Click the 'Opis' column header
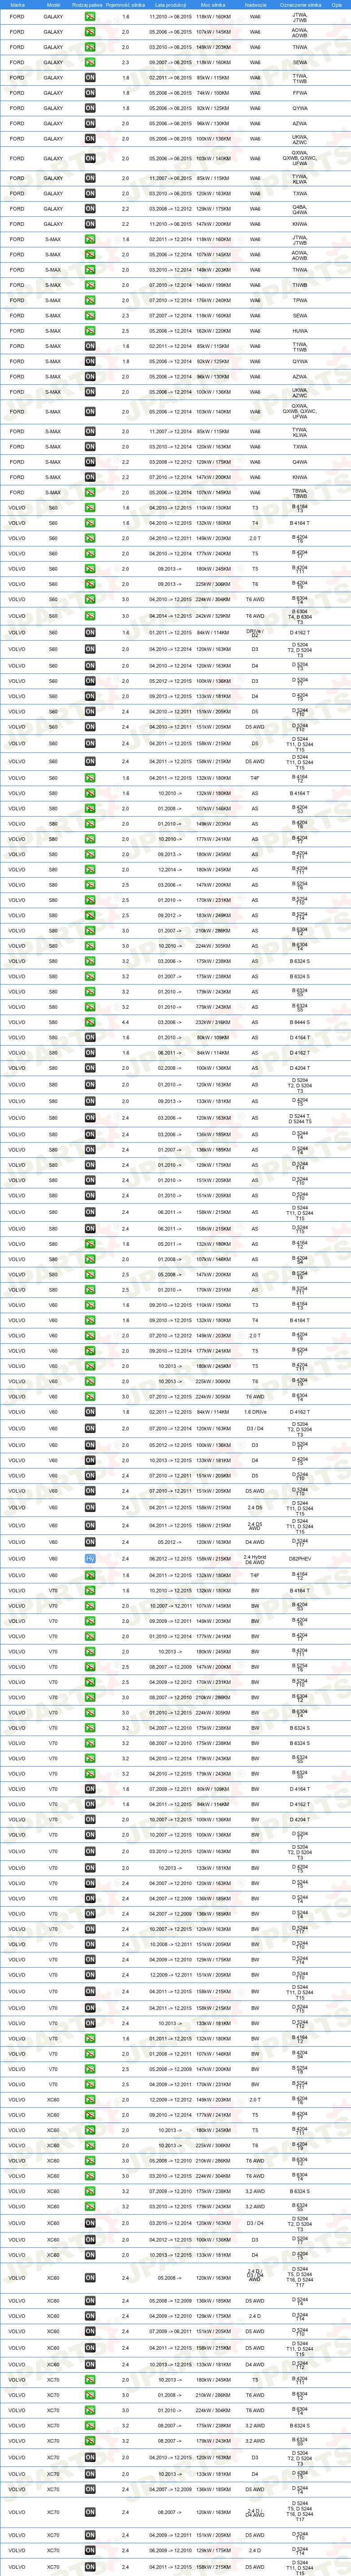351x2576 pixels. tap(337, 5)
